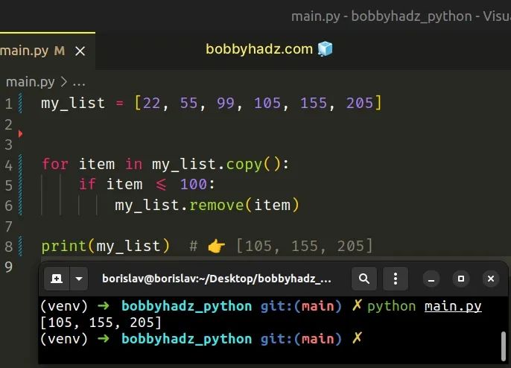
Task: Close the terminal window
Action: point(490,279)
